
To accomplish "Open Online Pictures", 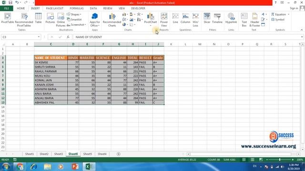I will [61, 20].
